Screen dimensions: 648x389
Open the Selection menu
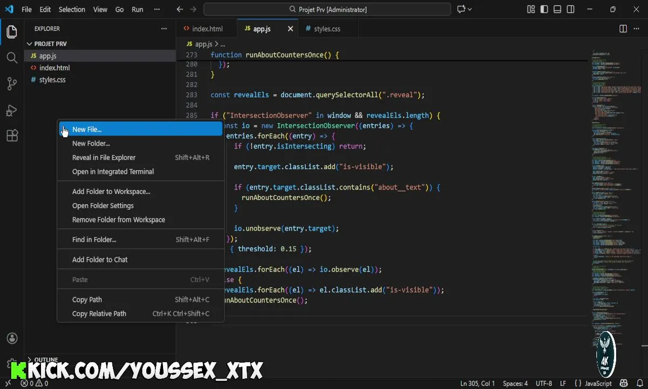click(x=72, y=9)
